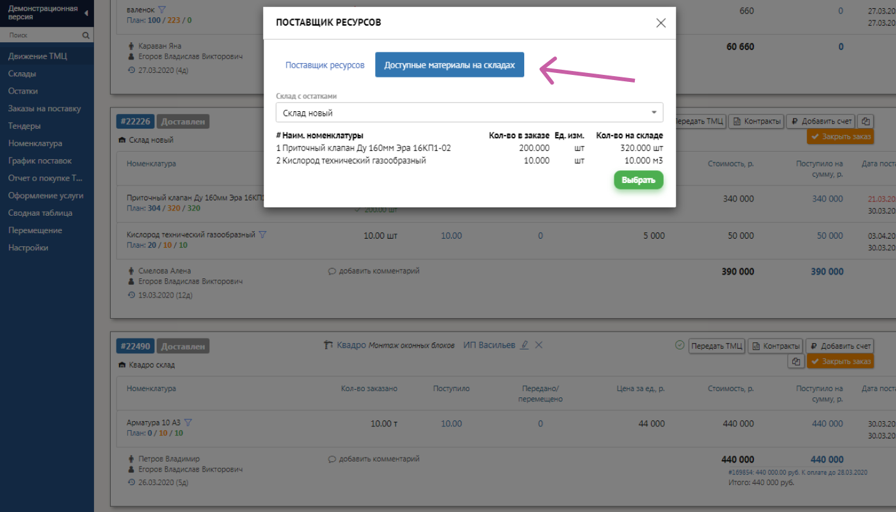
Task: Click copy icon in order #22490
Action: click(x=796, y=362)
